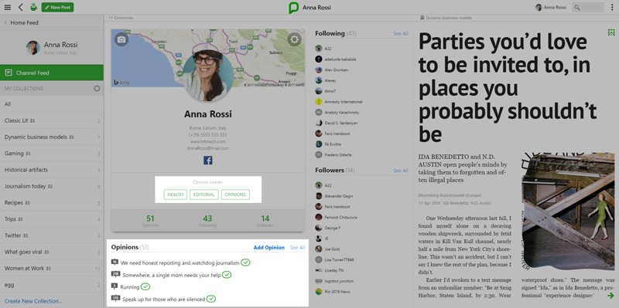Open Recipes collection
The image size is (619, 308).
pos(52,203)
